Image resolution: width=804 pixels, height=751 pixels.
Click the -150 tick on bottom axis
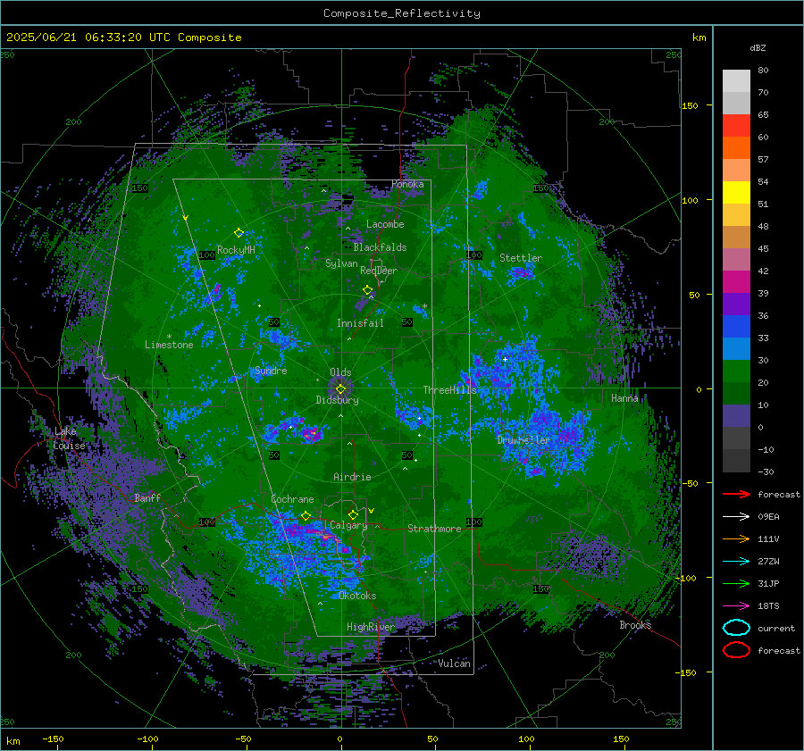pyautogui.click(x=53, y=738)
